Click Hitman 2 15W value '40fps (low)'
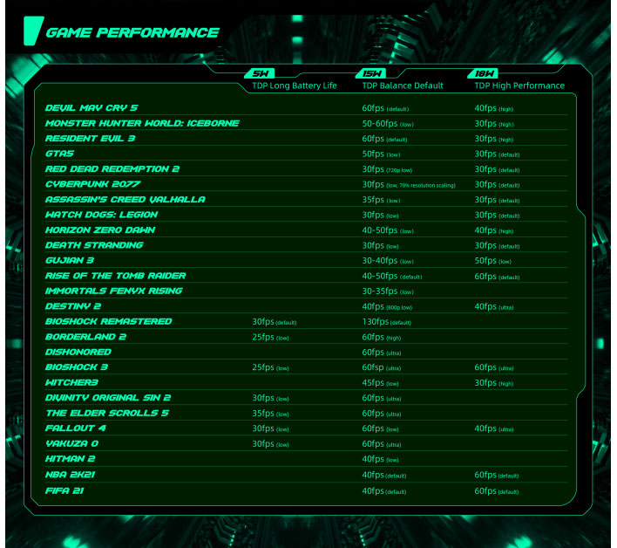617x548 pixels. (380, 459)
